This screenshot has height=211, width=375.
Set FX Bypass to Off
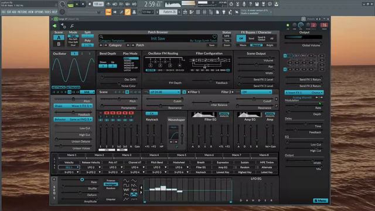tap(241, 38)
